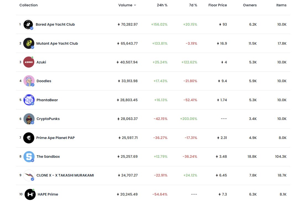The image size is (304, 203).
Task: Click volume value 20,245.49
Action: point(129,194)
